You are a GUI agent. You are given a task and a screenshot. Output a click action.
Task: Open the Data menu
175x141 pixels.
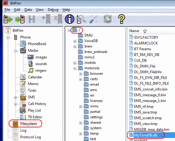28,10
